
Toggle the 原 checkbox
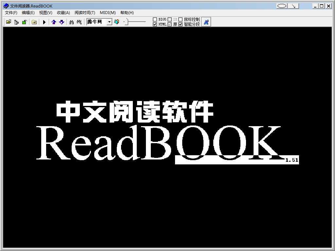170,24
